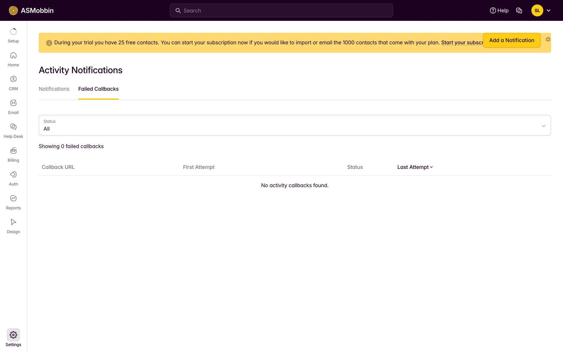Go to Home in sidebar
Viewport: 563px width, 352px height.
[x=13, y=59]
